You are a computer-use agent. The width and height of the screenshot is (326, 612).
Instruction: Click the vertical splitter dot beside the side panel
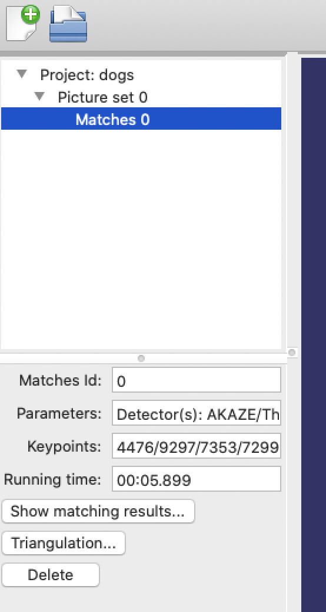[292, 353]
